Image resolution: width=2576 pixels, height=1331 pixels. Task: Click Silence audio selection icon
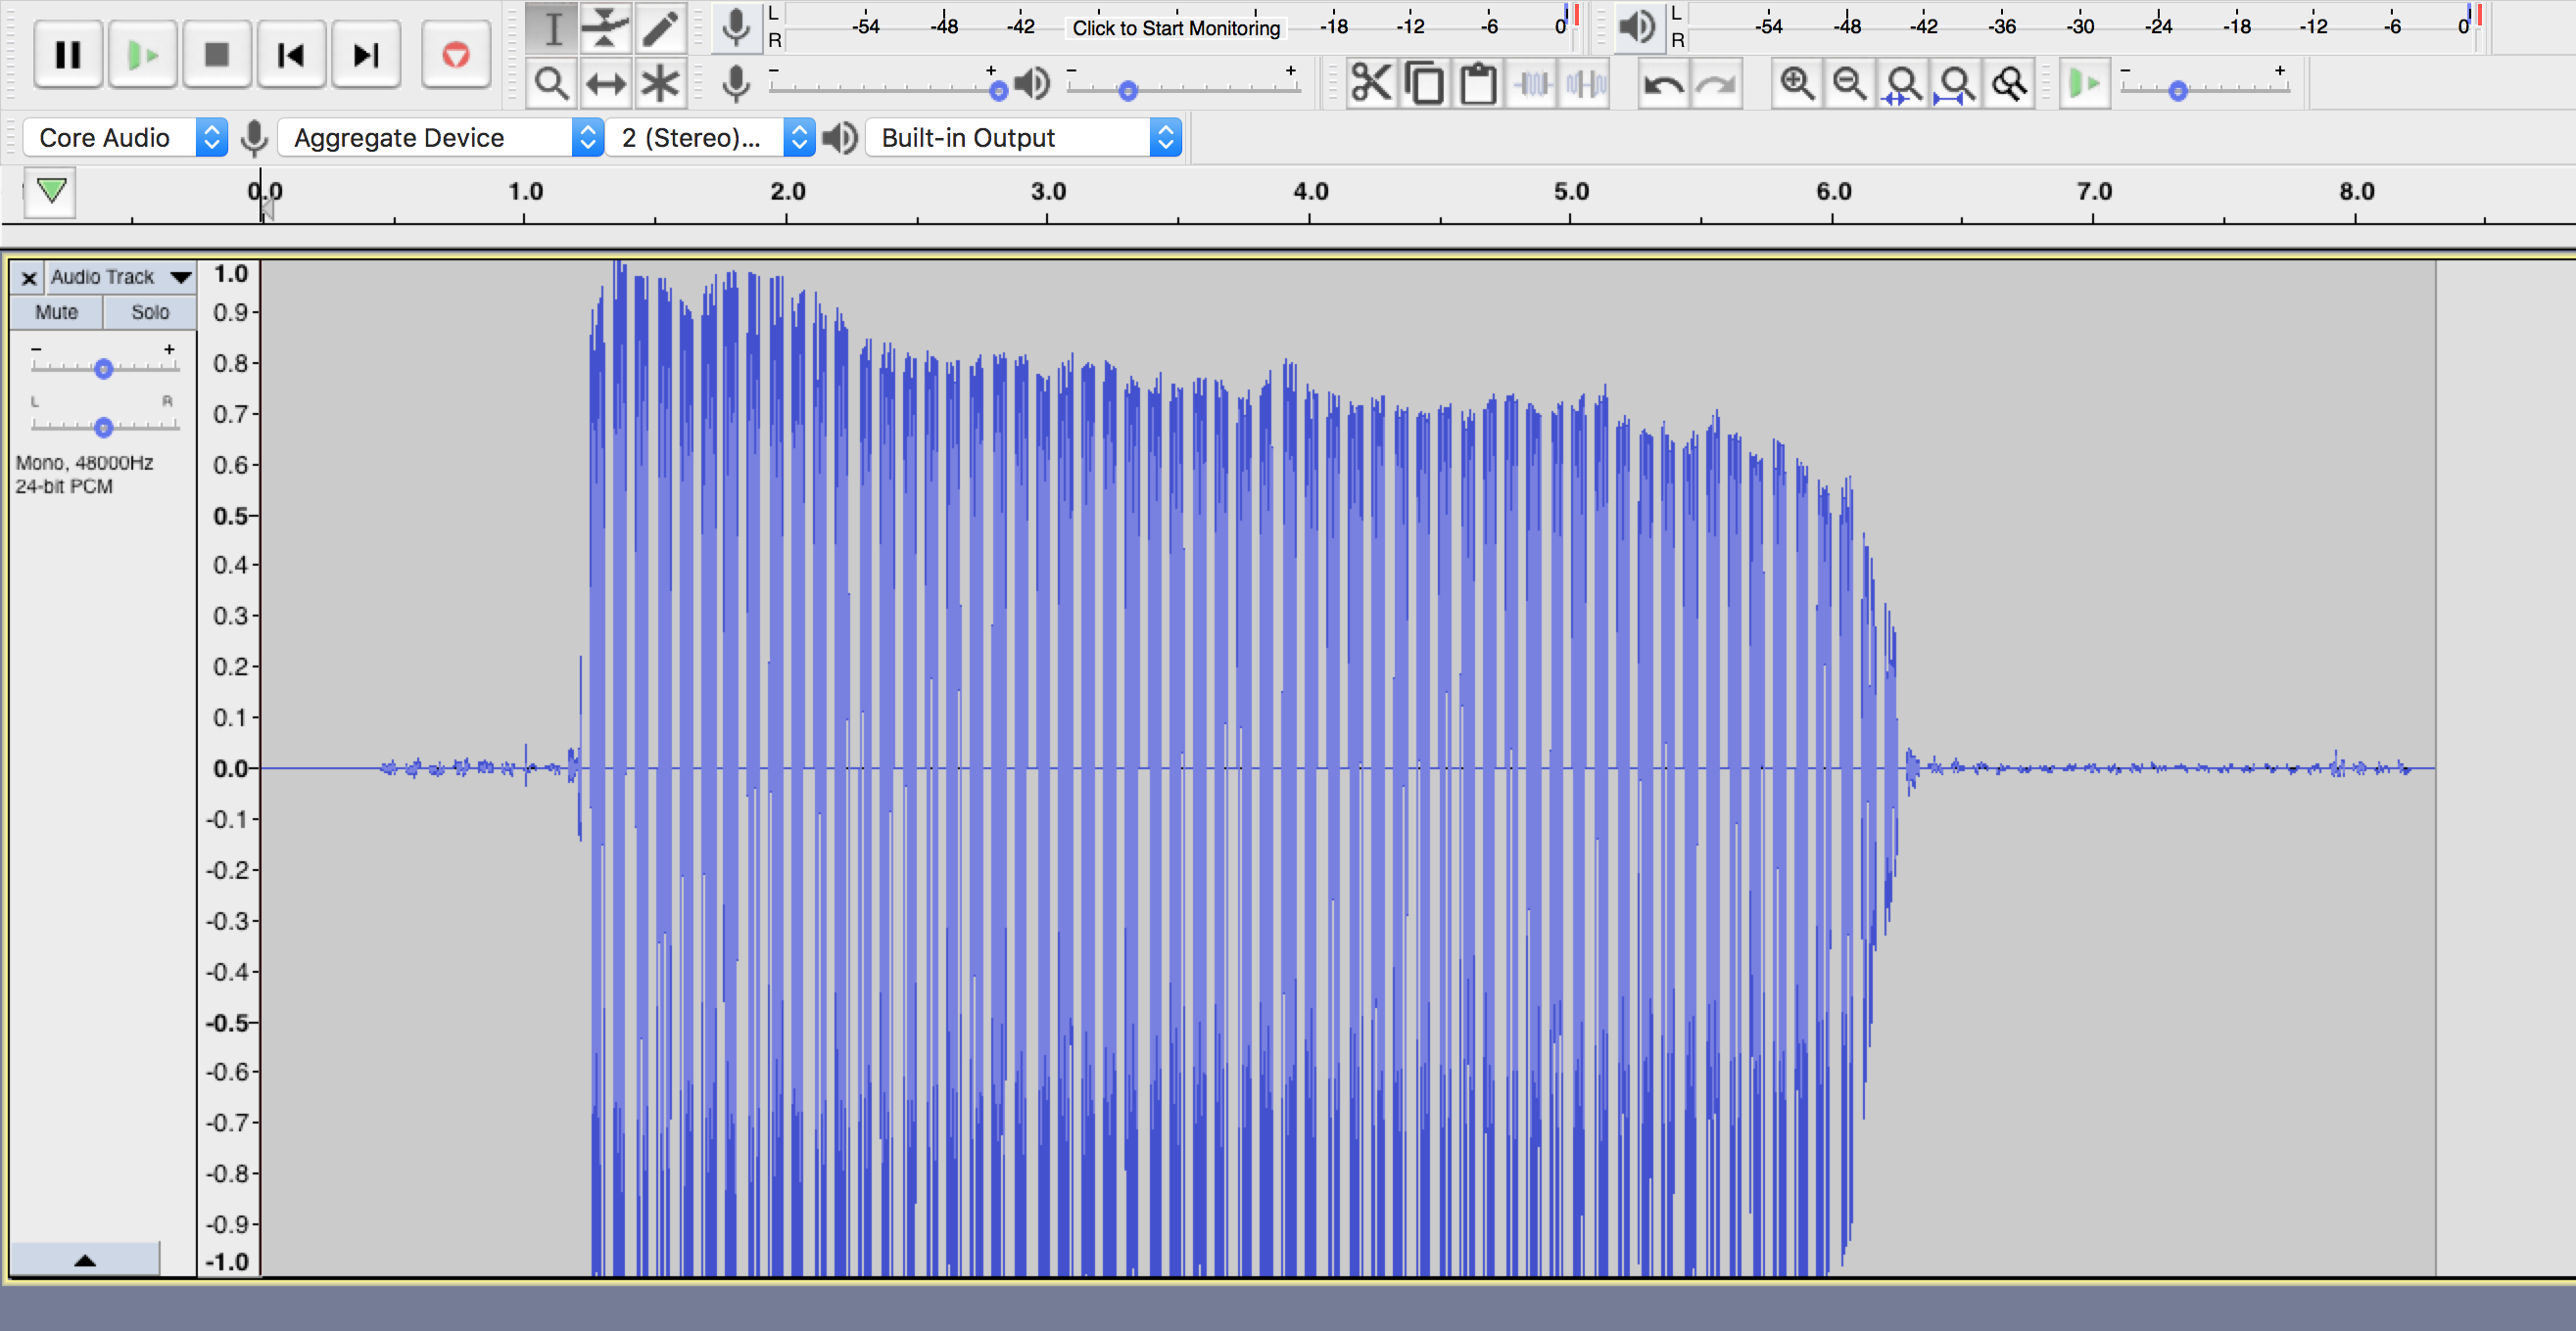click(x=1586, y=84)
